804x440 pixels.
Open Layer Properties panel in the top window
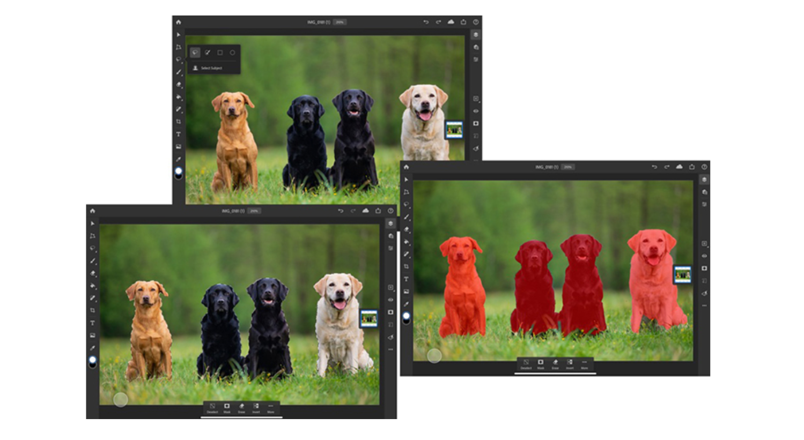coord(476,59)
